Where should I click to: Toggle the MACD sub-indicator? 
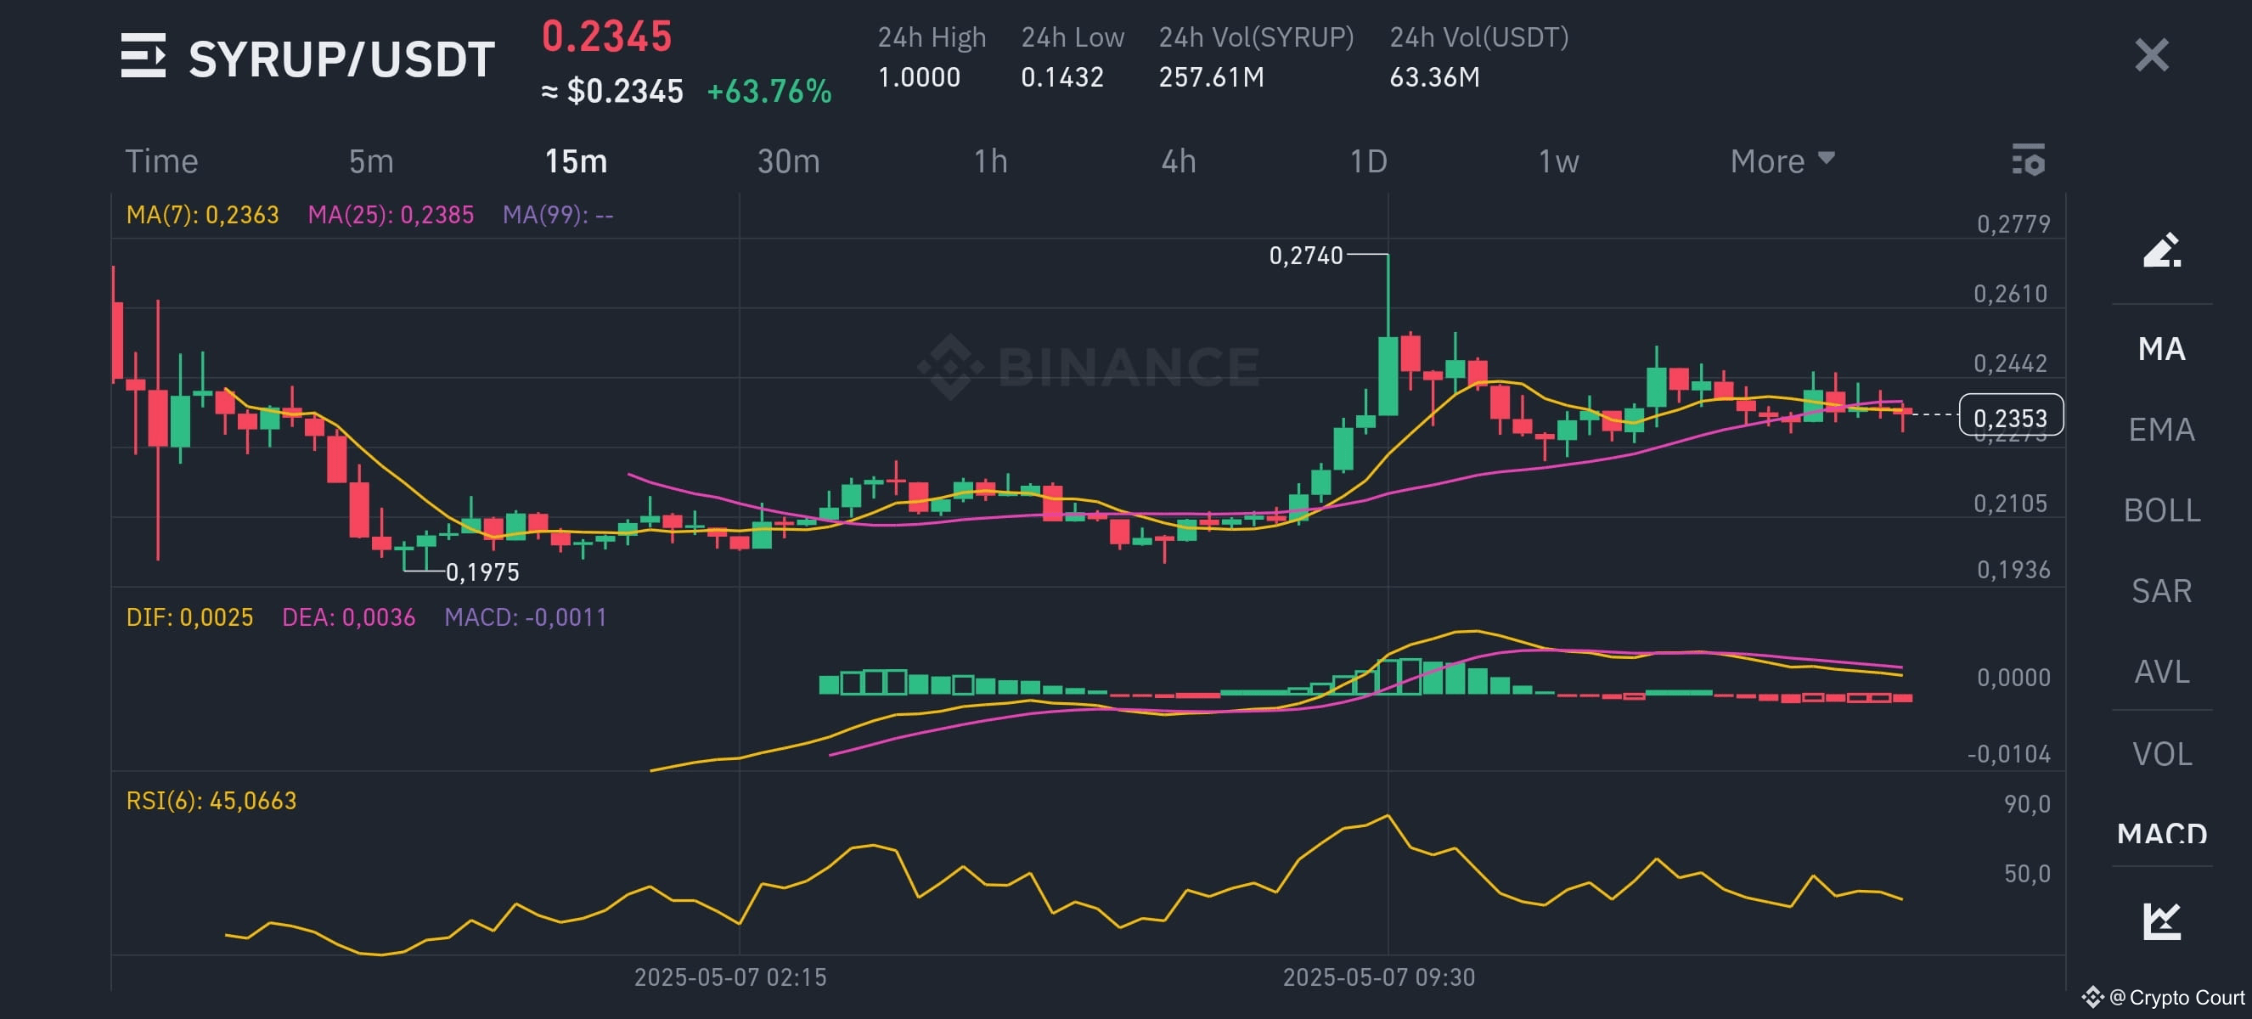[x=2162, y=833]
